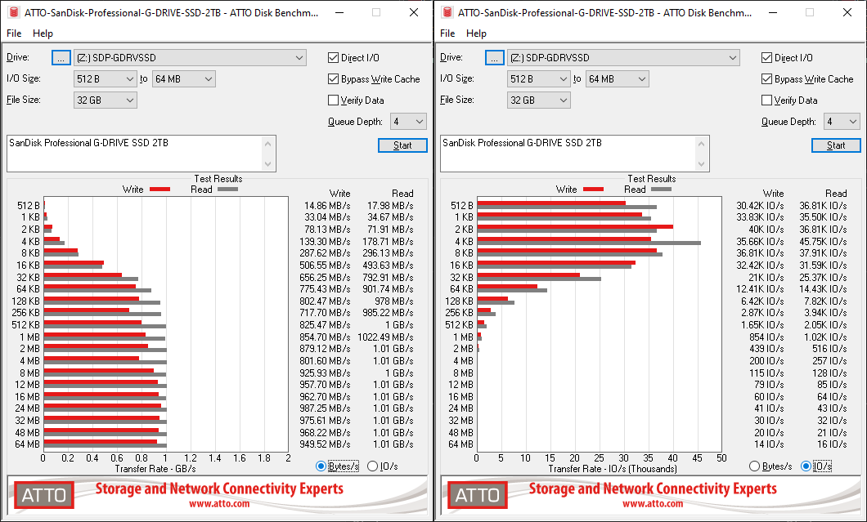
Task: Open Queue Depth dropdown in the GB/s chart window
Action: [x=408, y=122]
